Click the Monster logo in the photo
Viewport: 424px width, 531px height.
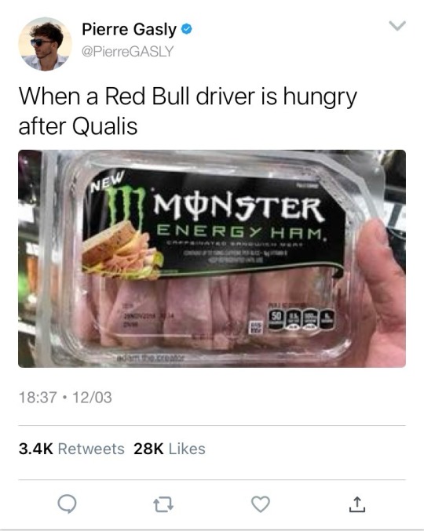[x=124, y=206]
